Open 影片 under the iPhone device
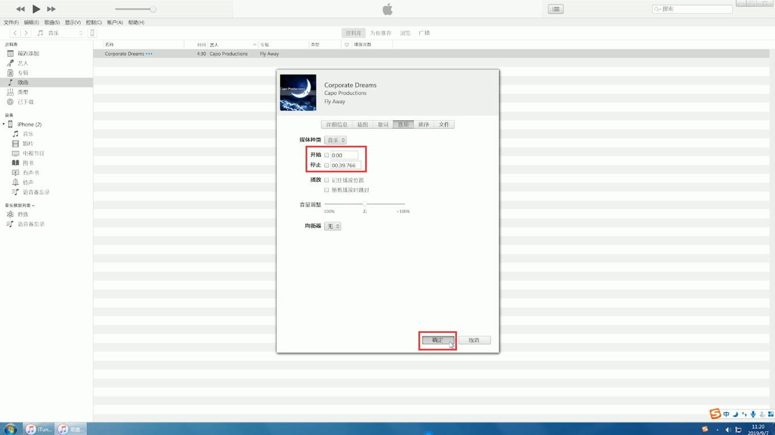Screen dimensions: 775x435 (28, 143)
